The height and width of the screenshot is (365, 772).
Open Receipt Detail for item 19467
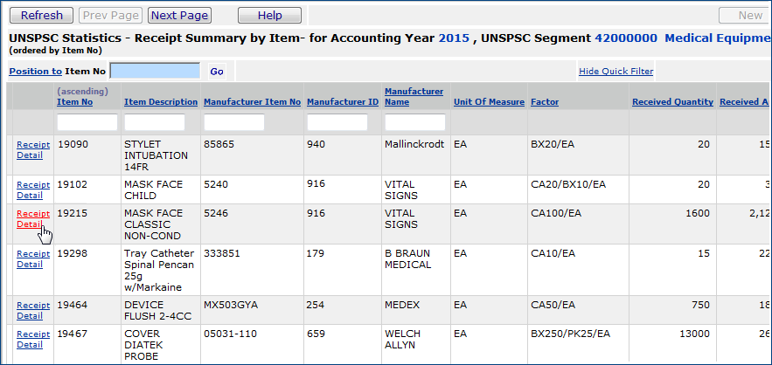33,339
